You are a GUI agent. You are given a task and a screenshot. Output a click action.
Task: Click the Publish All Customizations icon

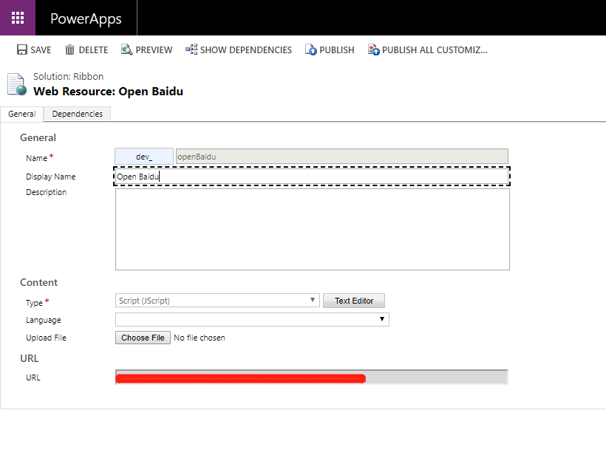point(373,49)
